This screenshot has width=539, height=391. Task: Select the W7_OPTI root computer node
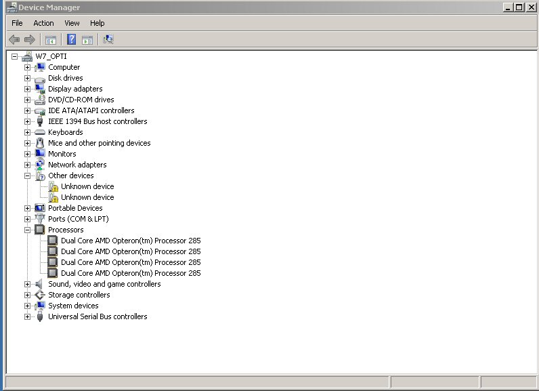click(51, 56)
